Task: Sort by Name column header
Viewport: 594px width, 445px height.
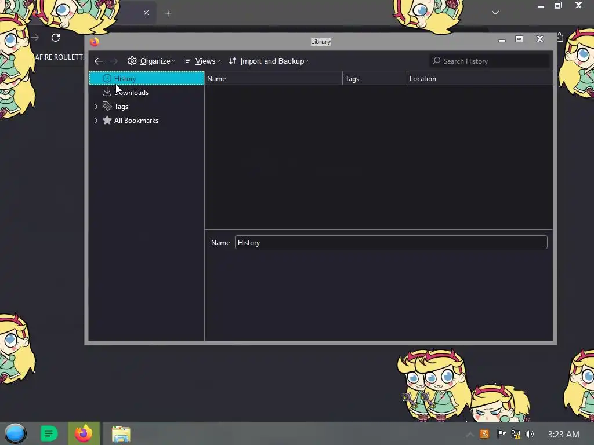Action: pos(273,79)
